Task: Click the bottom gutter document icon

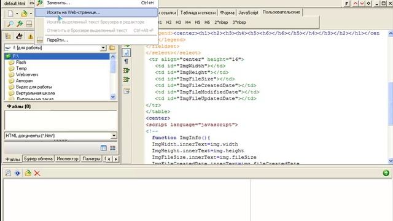Action: pos(126,91)
